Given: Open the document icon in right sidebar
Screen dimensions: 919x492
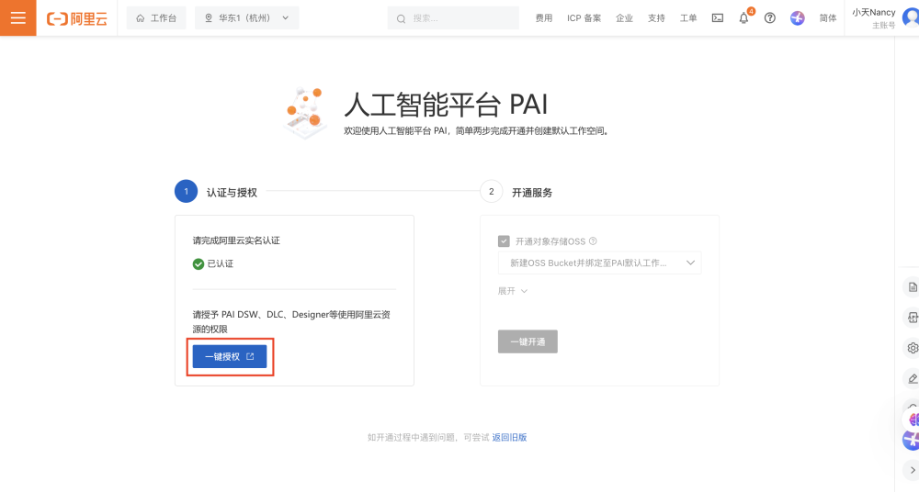Looking at the screenshot, I should point(913,287).
